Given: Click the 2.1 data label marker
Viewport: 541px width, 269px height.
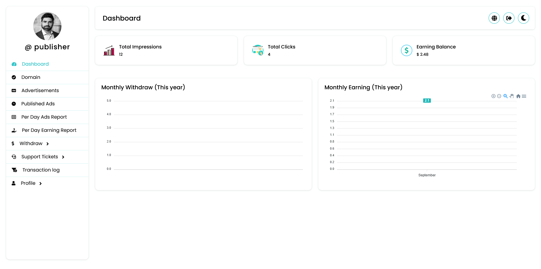Looking at the screenshot, I should click(427, 101).
